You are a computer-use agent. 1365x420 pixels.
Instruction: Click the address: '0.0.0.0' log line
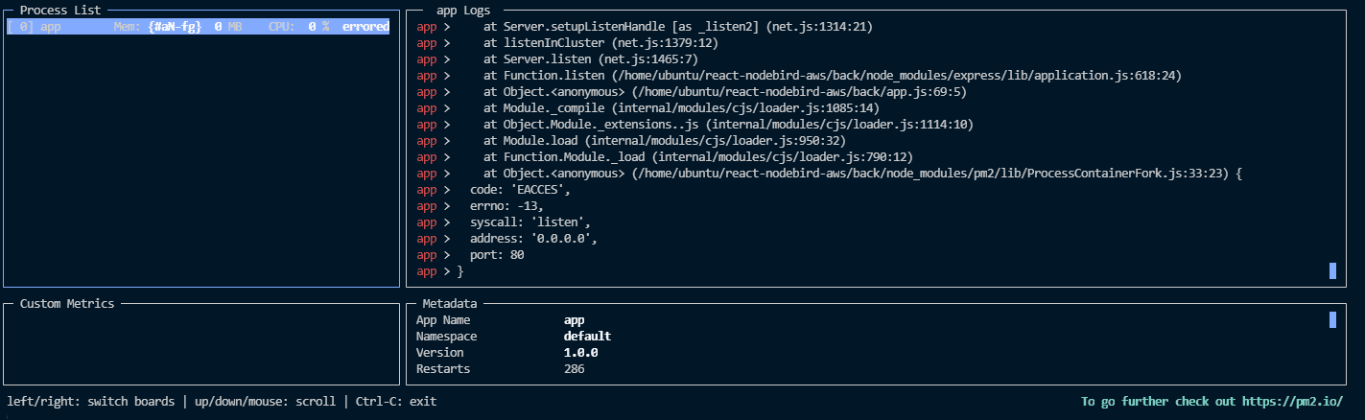[533, 239]
